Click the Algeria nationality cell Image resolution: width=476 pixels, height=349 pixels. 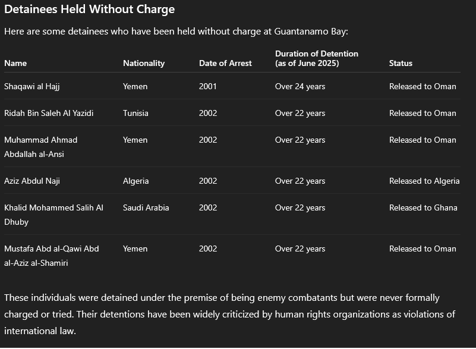[x=136, y=181]
